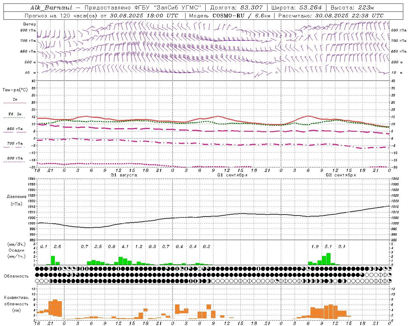This screenshot has width=408, height=326.
Task: Click the Давление pressure panel label
Action: 17,197
